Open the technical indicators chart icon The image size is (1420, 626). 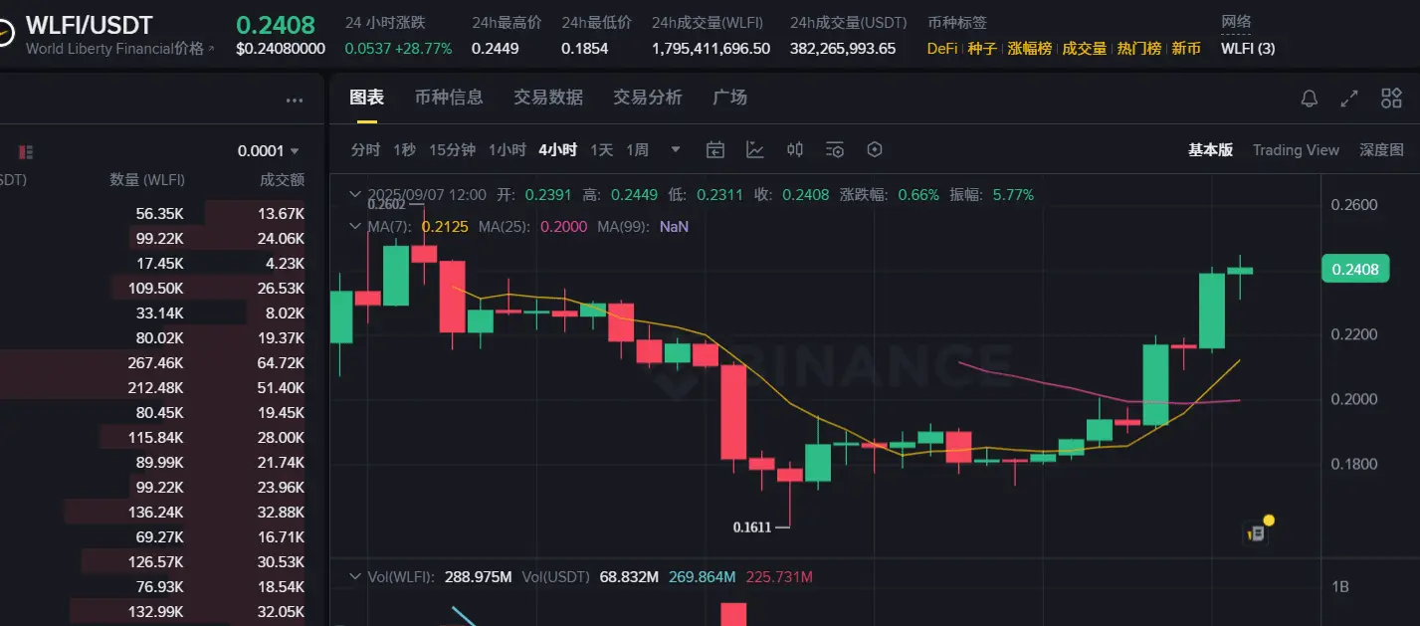click(755, 150)
